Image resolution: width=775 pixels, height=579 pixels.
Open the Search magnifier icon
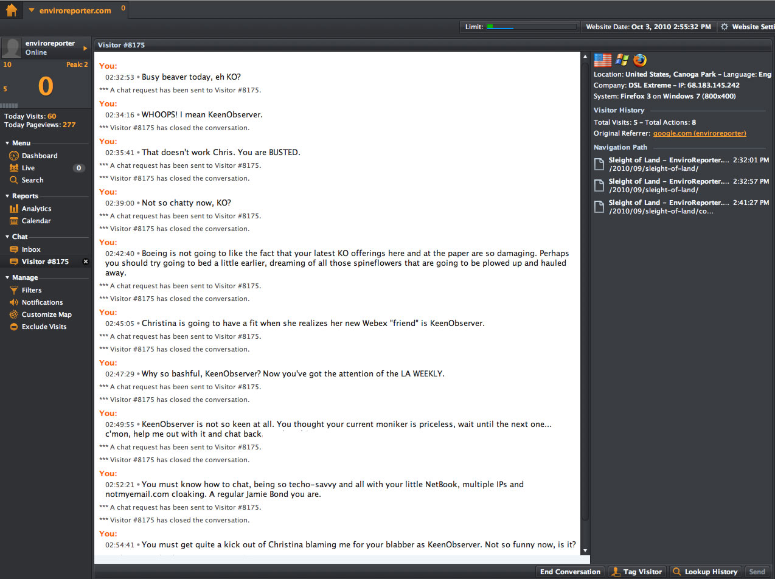[x=14, y=180]
